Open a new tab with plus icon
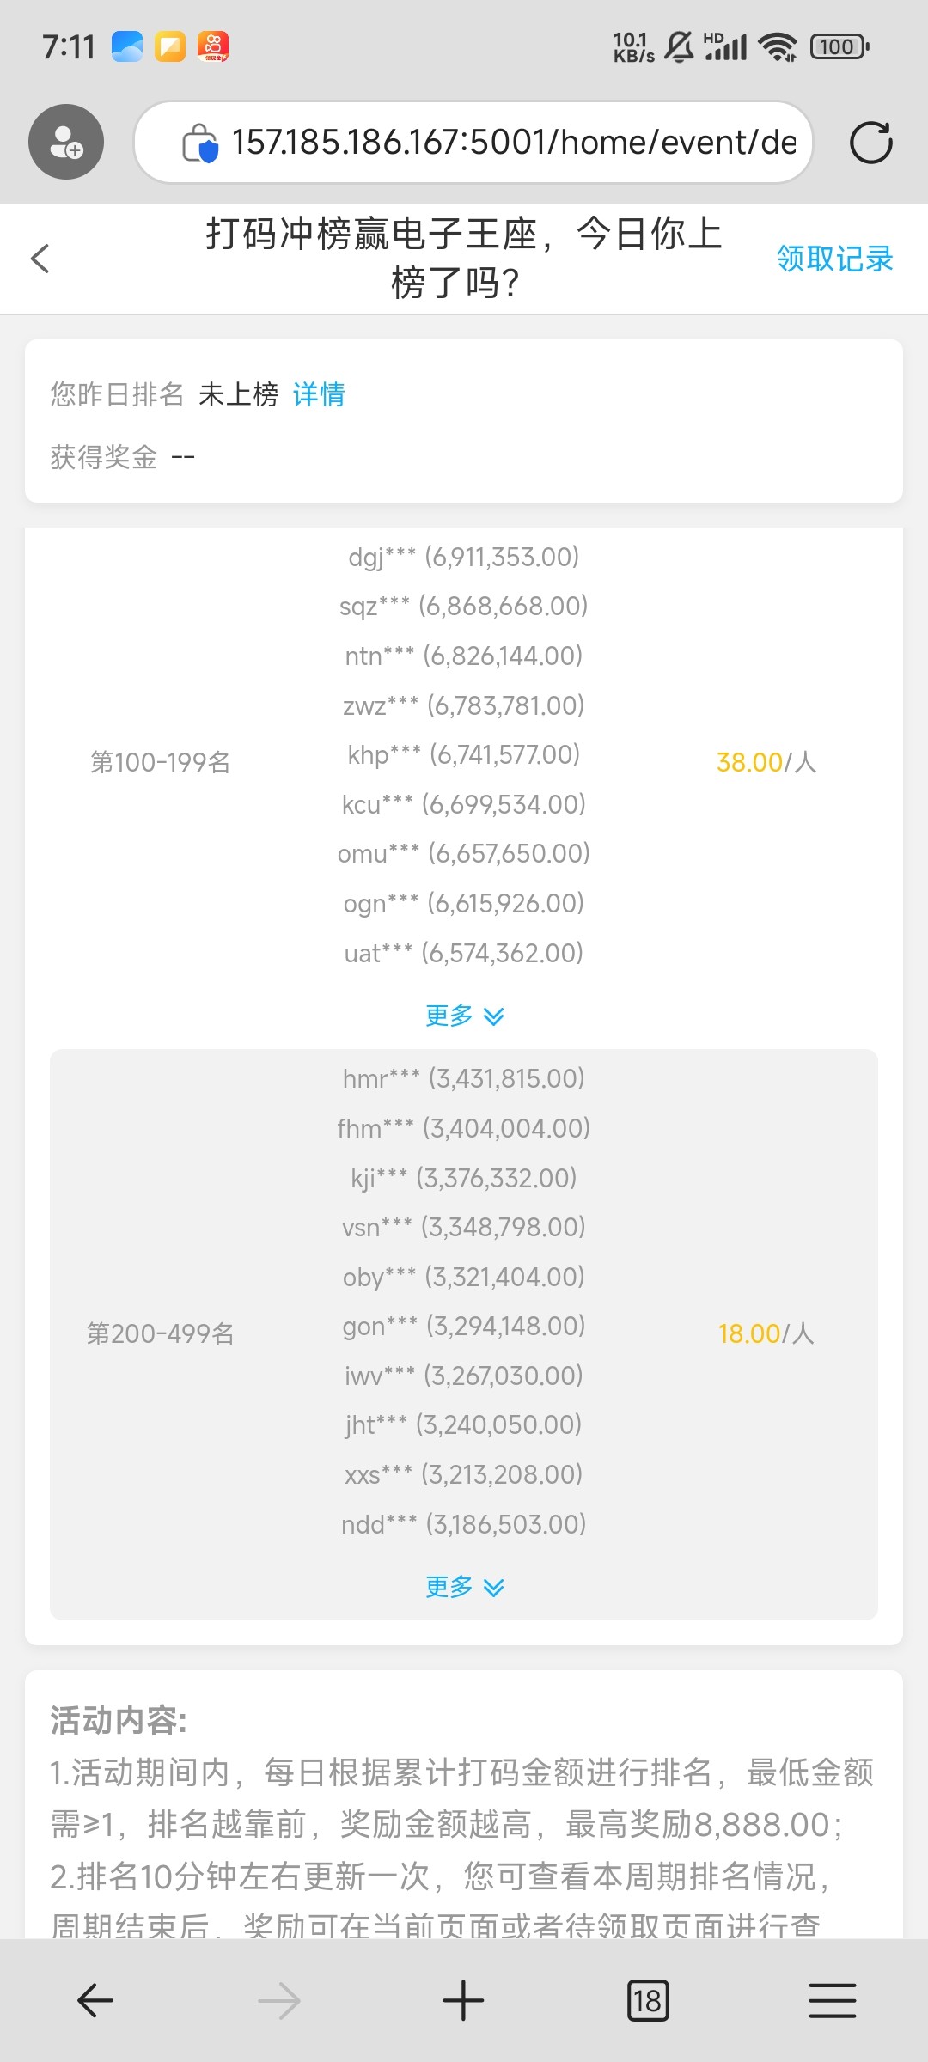Image resolution: width=928 pixels, height=2062 pixels. click(463, 2001)
